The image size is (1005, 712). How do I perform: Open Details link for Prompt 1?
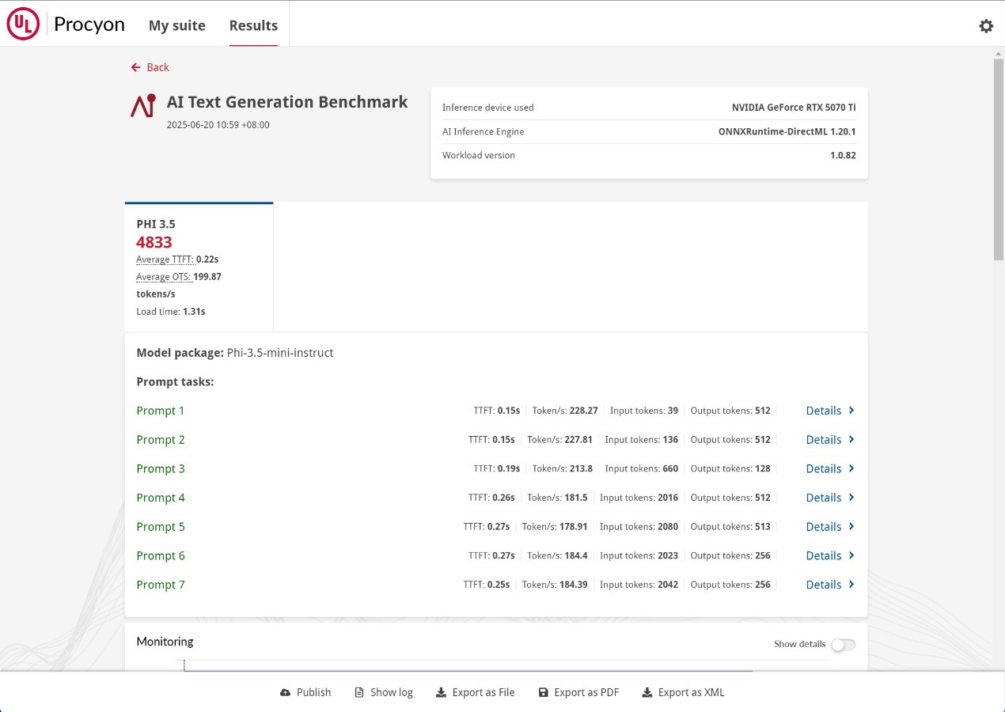[x=823, y=411]
